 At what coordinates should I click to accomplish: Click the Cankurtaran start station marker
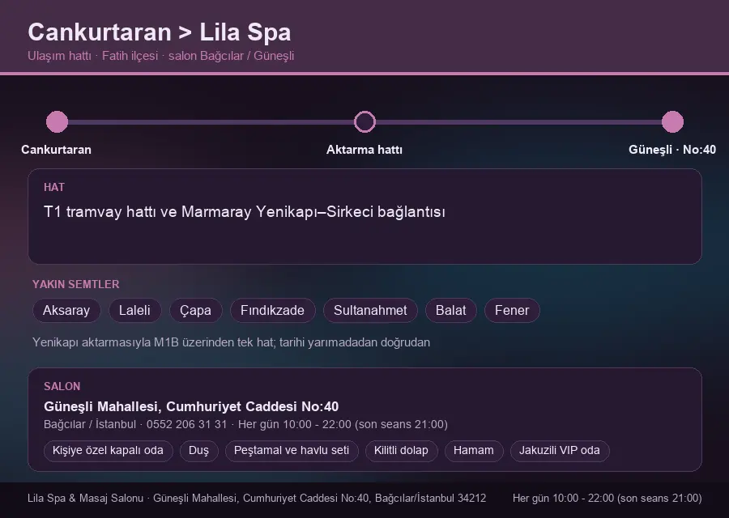tap(58, 121)
